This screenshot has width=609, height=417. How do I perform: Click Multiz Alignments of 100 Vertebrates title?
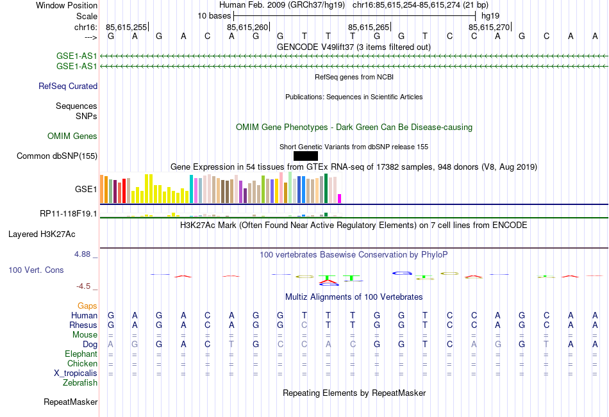point(354,297)
